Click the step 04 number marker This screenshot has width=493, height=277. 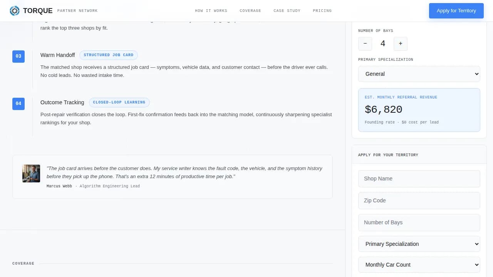[18, 103]
